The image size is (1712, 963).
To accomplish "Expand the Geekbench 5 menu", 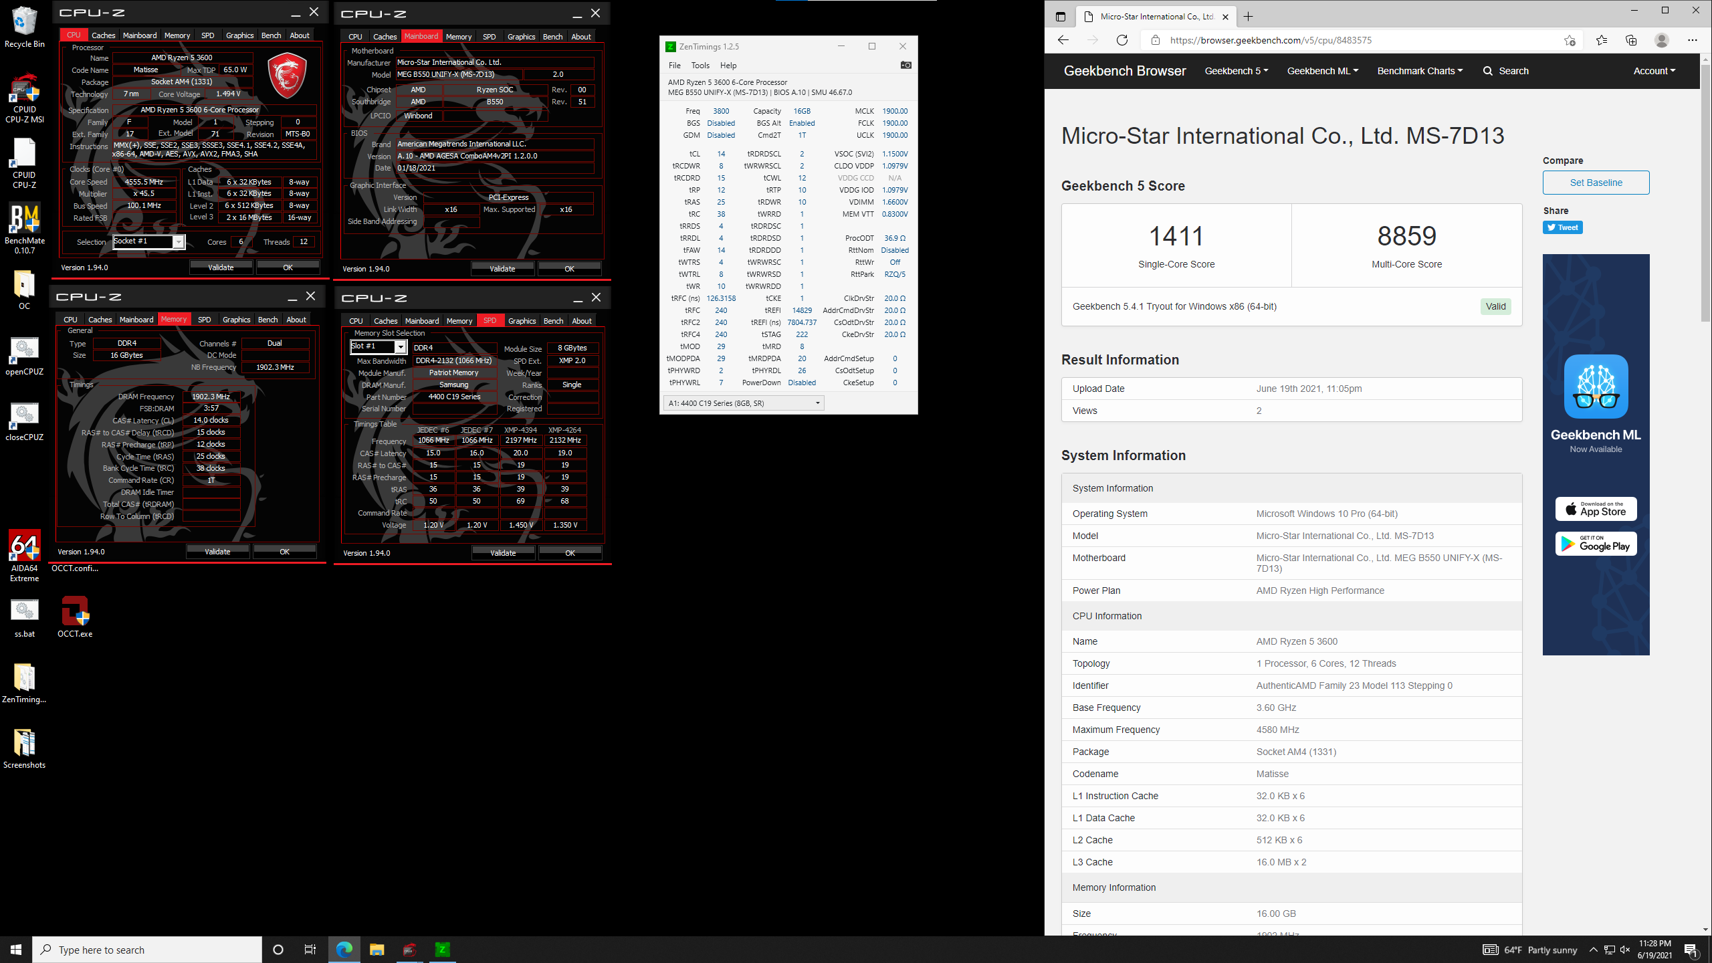I will (x=1236, y=71).
